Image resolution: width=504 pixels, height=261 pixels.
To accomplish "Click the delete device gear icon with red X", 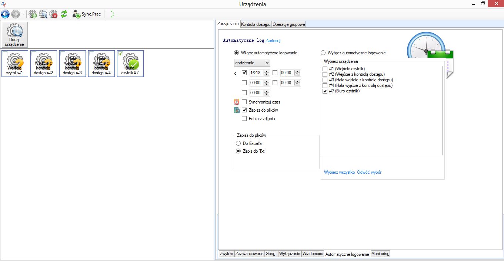I will tap(53, 14).
